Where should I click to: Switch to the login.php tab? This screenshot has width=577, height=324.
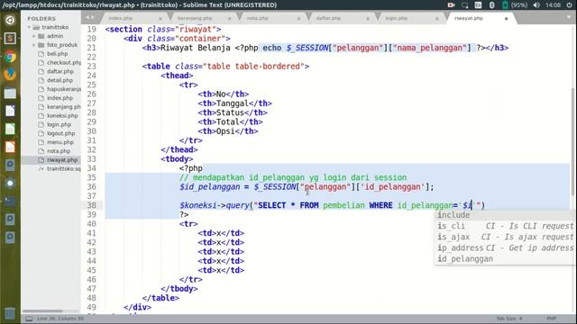pyautogui.click(x=396, y=18)
